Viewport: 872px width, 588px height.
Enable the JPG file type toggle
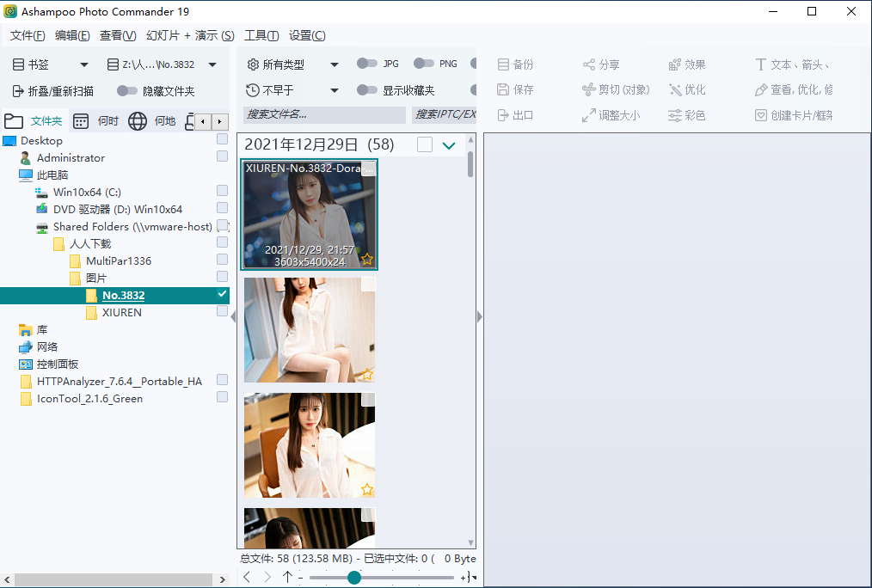[x=363, y=63]
